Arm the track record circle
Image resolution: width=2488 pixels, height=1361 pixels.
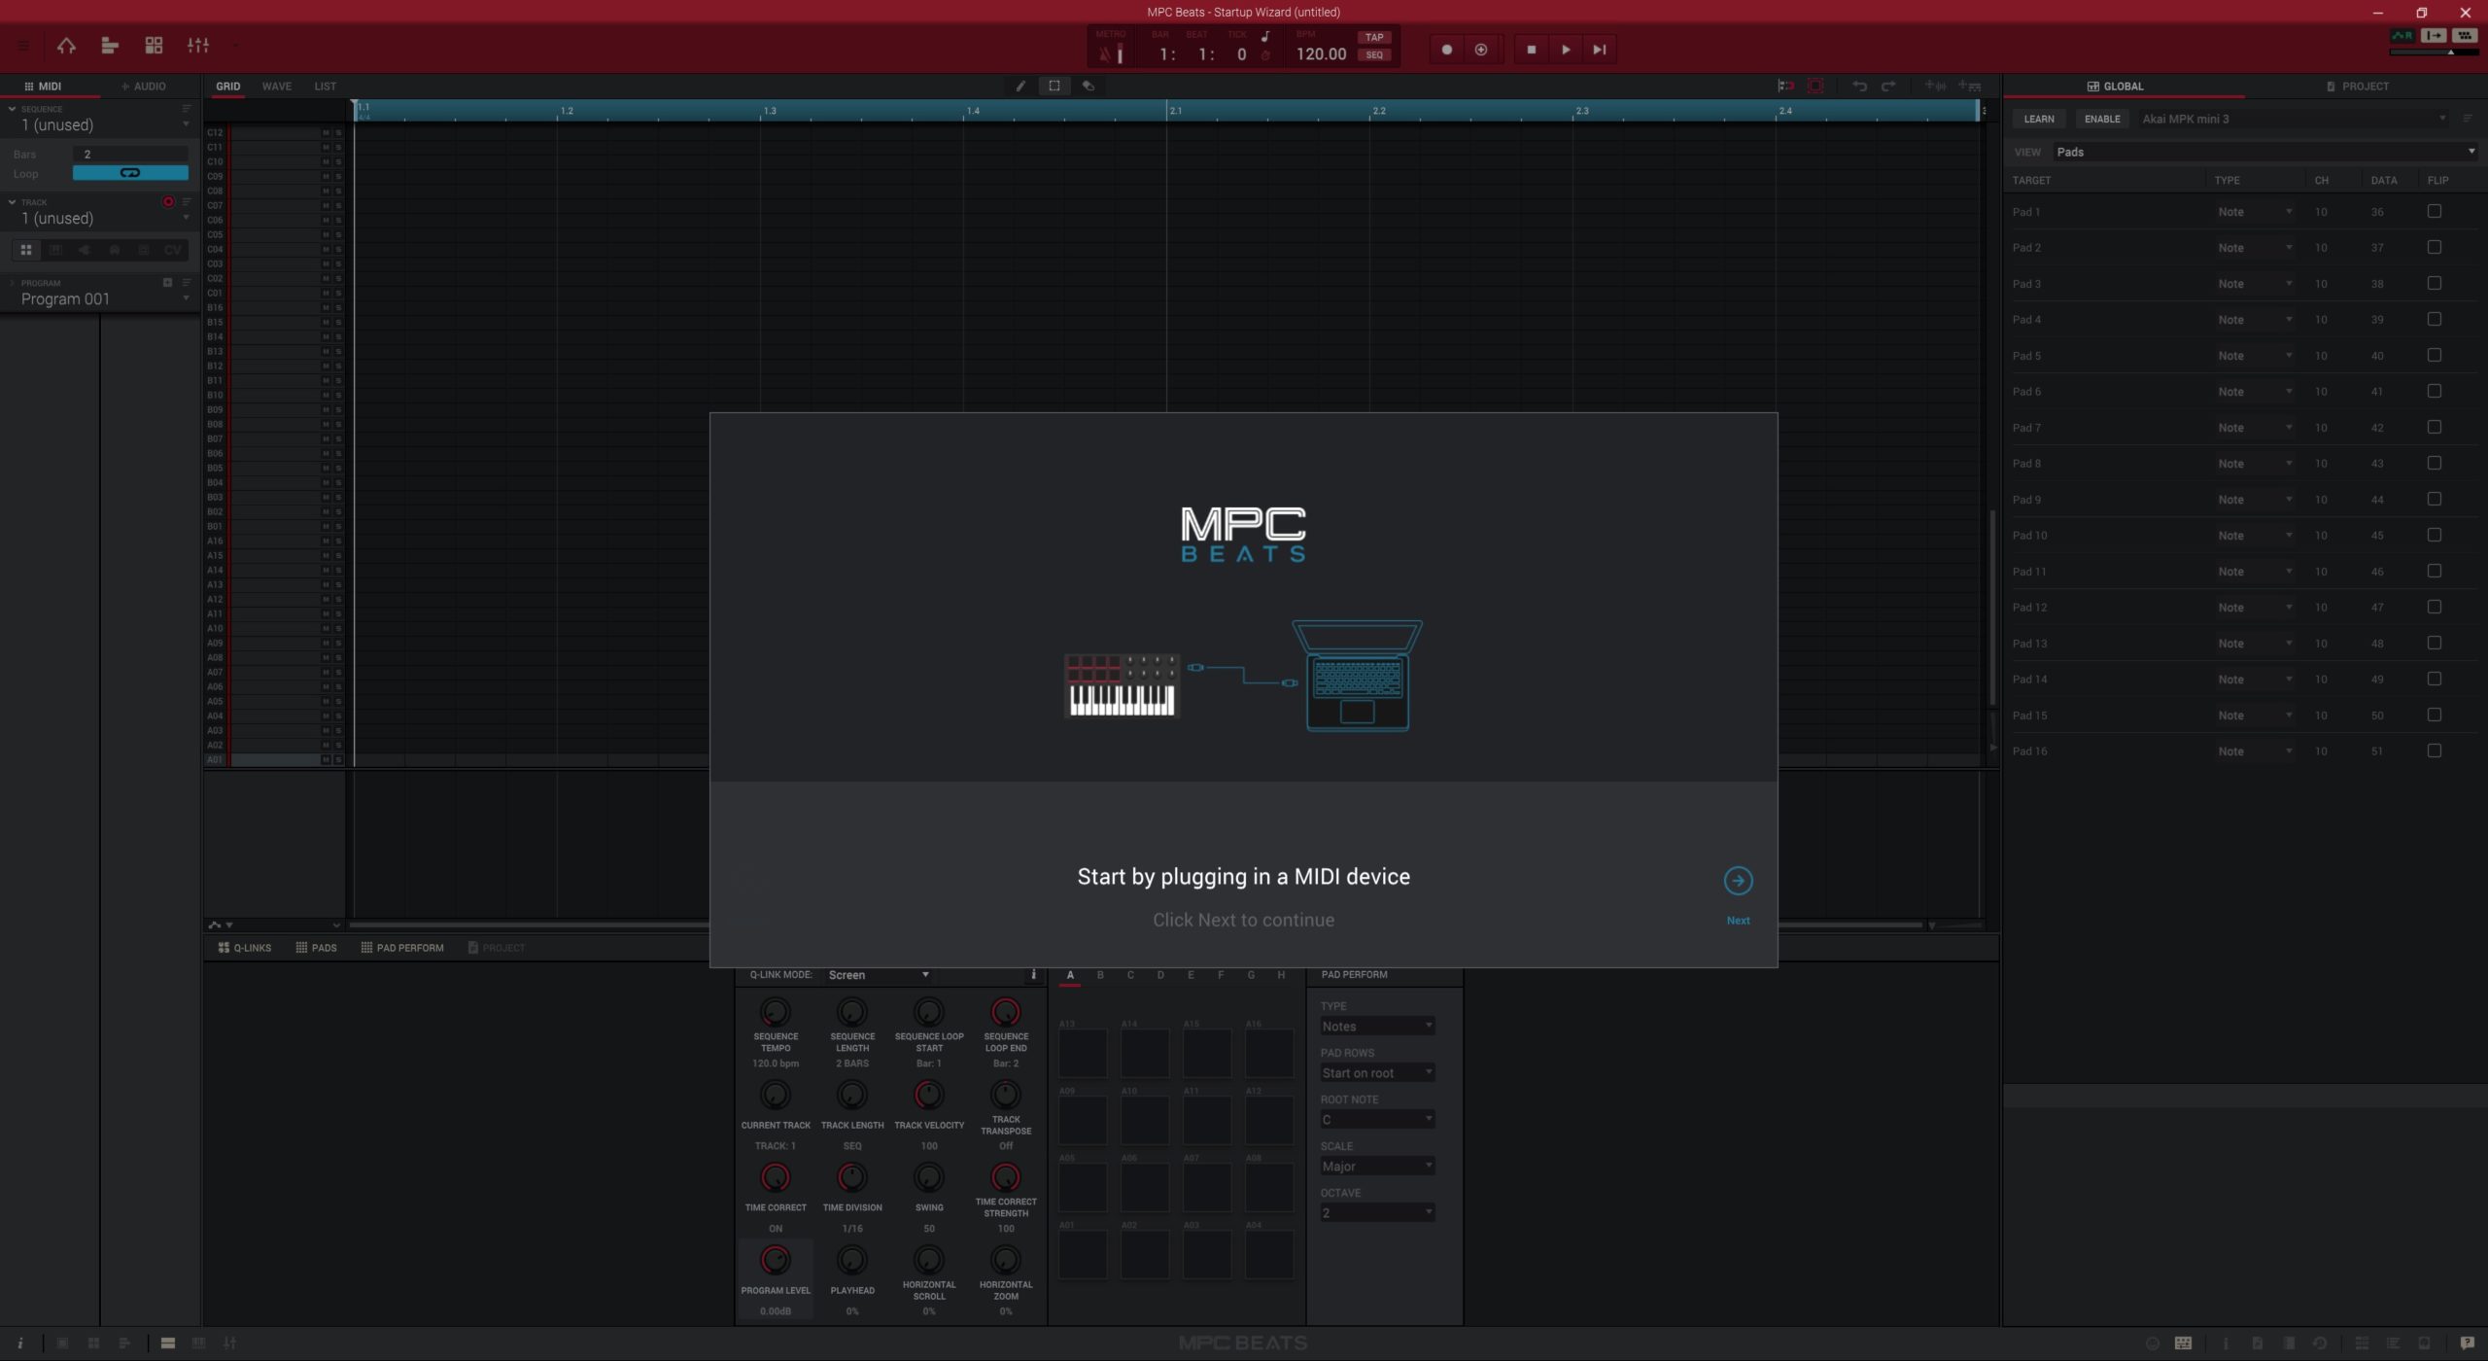[x=168, y=202]
